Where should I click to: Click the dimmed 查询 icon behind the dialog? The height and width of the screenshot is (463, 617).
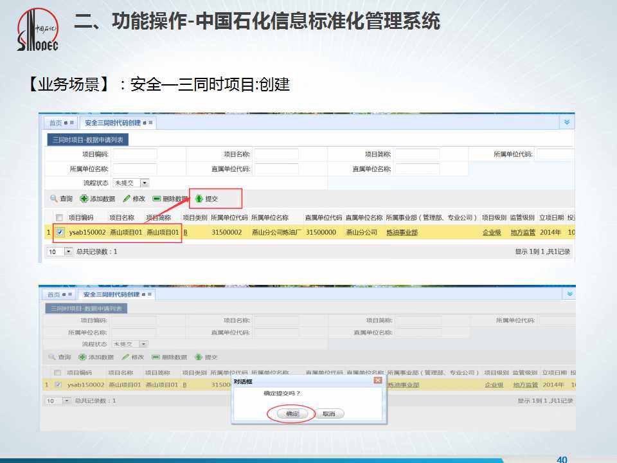point(51,357)
